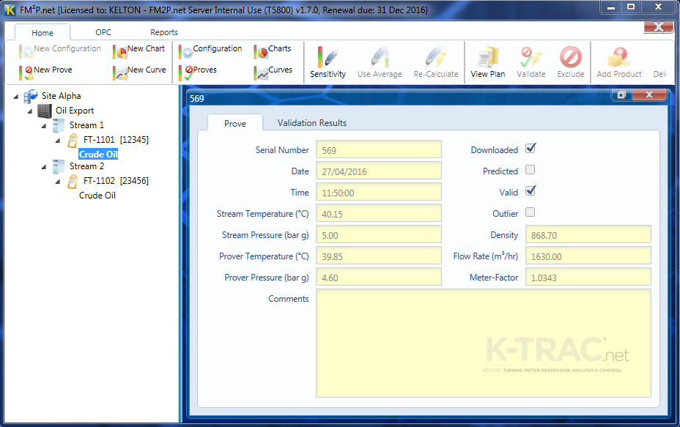The width and height of the screenshot is (680, 427).
Task: Select the FT-1101 [12345] tree label
Action: 117,140
